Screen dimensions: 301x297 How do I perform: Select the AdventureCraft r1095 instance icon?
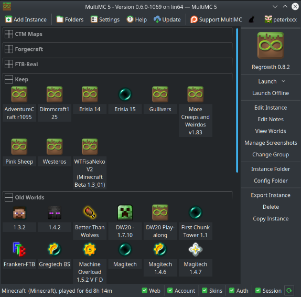pos(19,94)
